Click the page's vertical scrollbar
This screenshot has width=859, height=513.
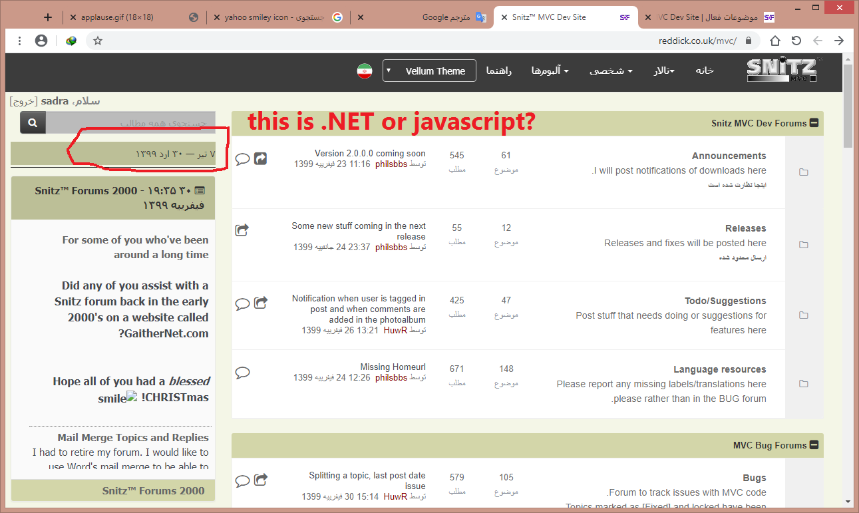click(x=848, y=266)
